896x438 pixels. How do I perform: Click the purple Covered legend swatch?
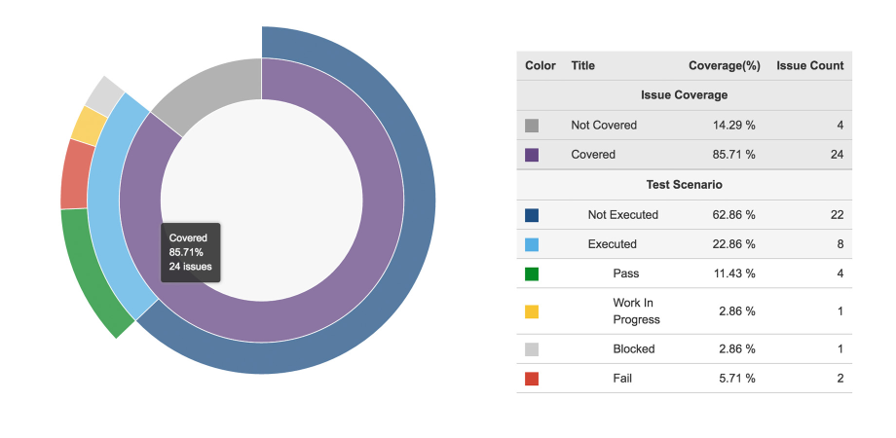click(532, 155)
